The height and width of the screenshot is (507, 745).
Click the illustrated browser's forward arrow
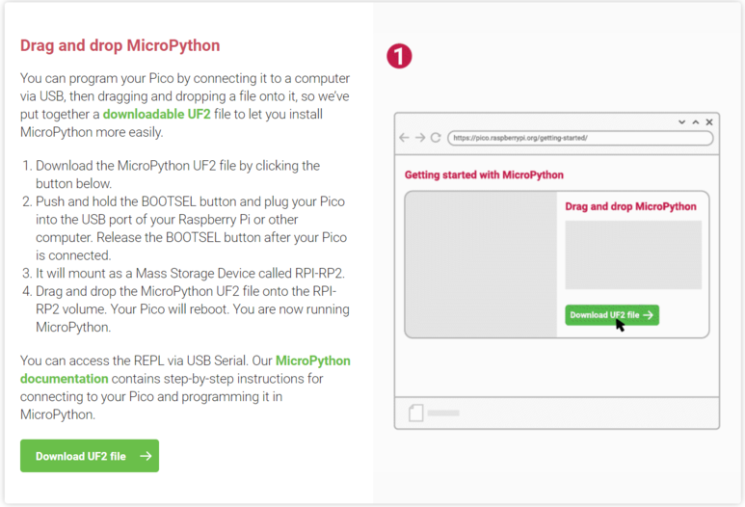420,138
